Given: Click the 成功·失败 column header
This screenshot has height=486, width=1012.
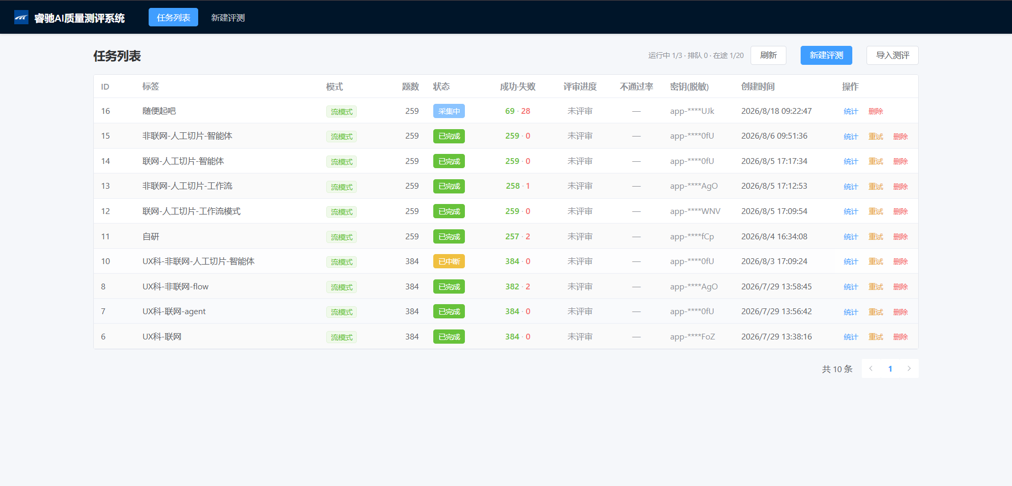Looking at the screenshot, I should (x=518, y=86).
